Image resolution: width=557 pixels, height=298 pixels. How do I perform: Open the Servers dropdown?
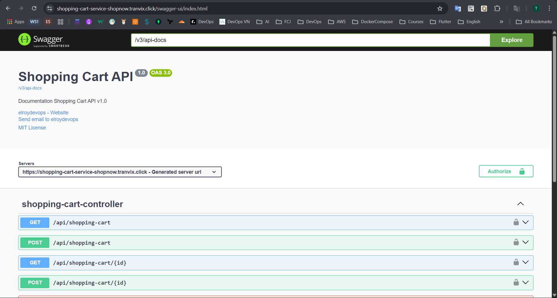(x=120, y=172)
